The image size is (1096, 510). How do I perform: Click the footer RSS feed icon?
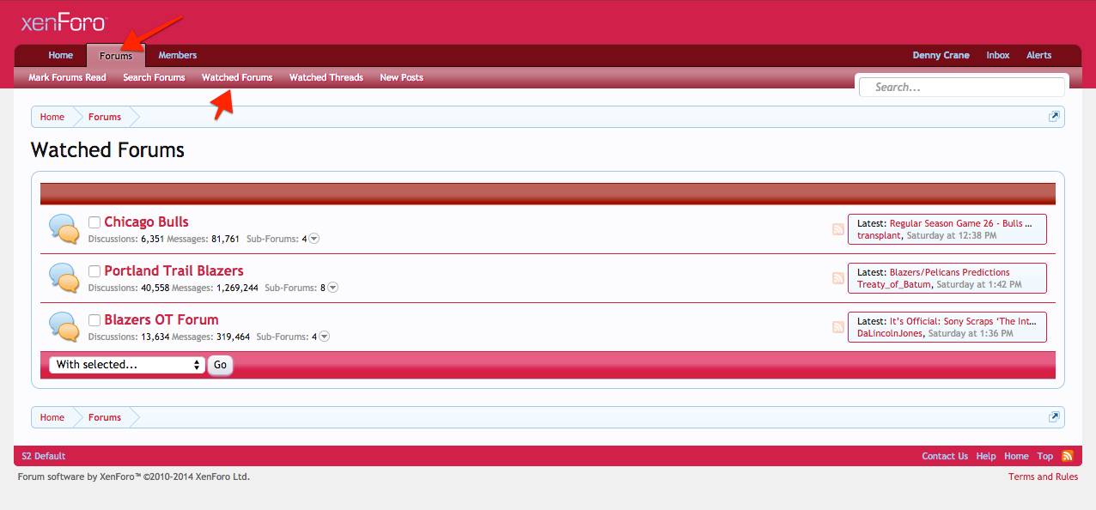coord(1068,456)
